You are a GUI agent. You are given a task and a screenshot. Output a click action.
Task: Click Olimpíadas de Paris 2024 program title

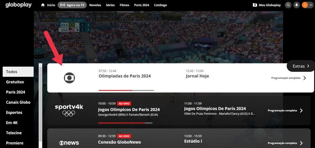click(x=125, y=76)
